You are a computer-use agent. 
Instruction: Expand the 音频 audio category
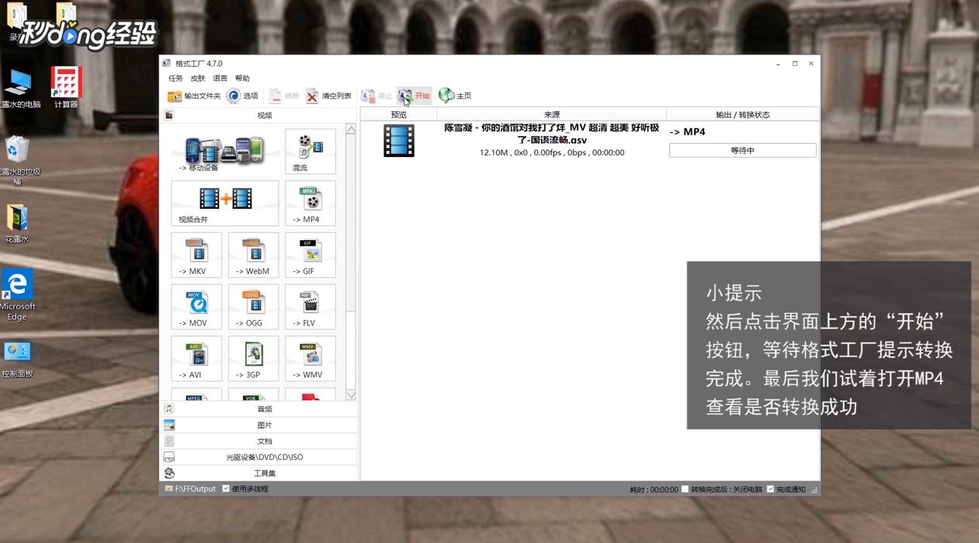259,409
